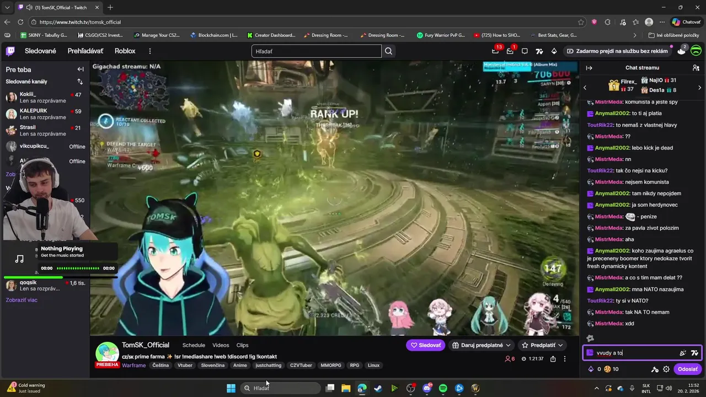Open the Twitch home logo
This screenshot has width=706, height=397.
point(10,51)
